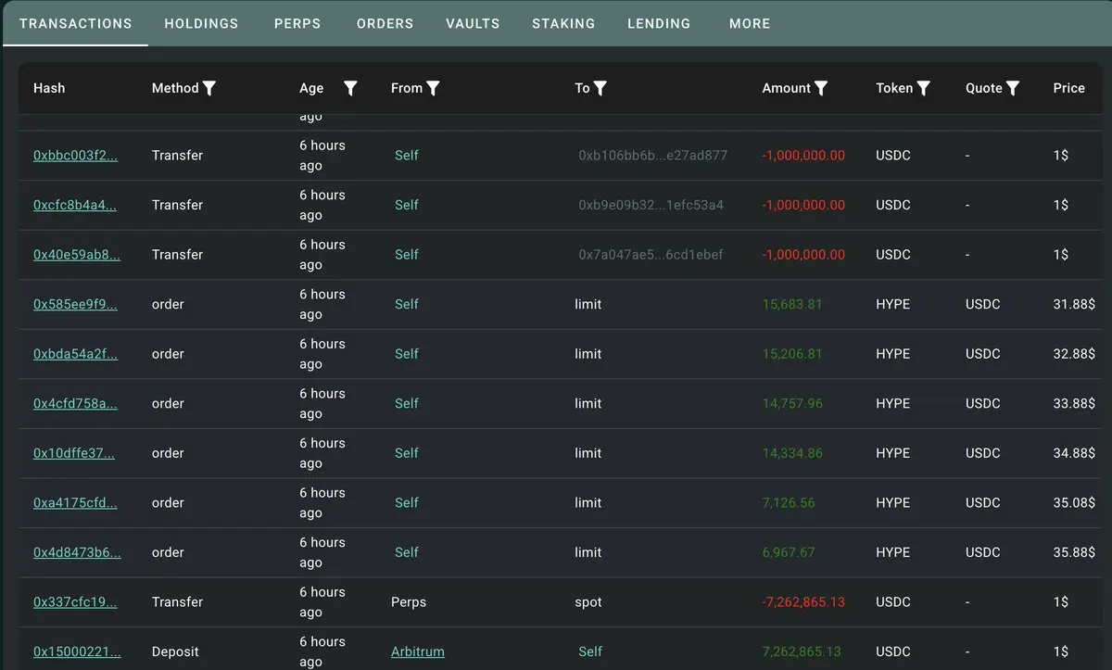This screenshot has height=670, width=1112.
Task: Open the Age column filter icon
Action: [350, 88]
